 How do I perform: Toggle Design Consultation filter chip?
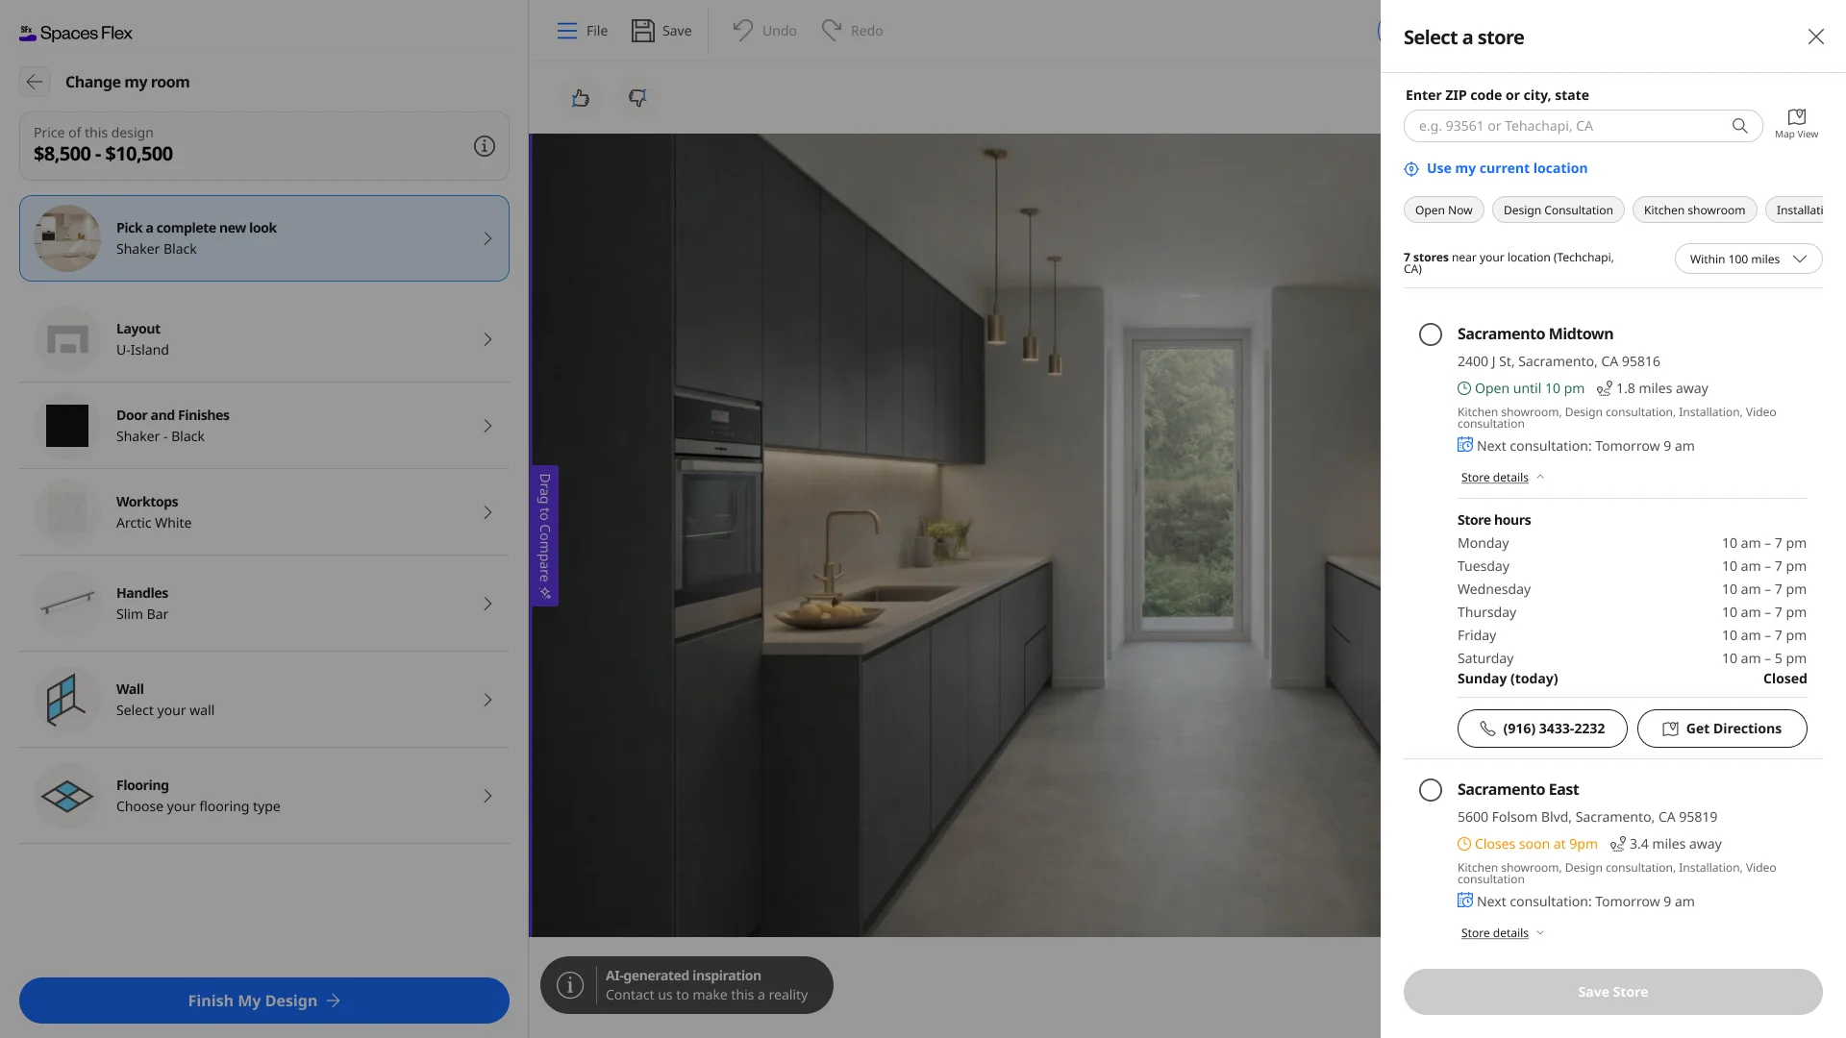point(1558,210)
